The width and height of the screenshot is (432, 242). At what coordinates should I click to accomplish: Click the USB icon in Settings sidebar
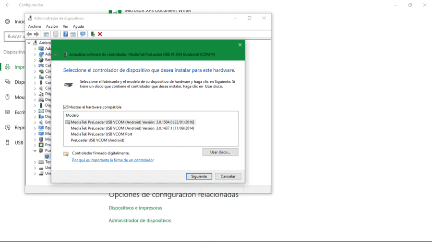point(7,143)
